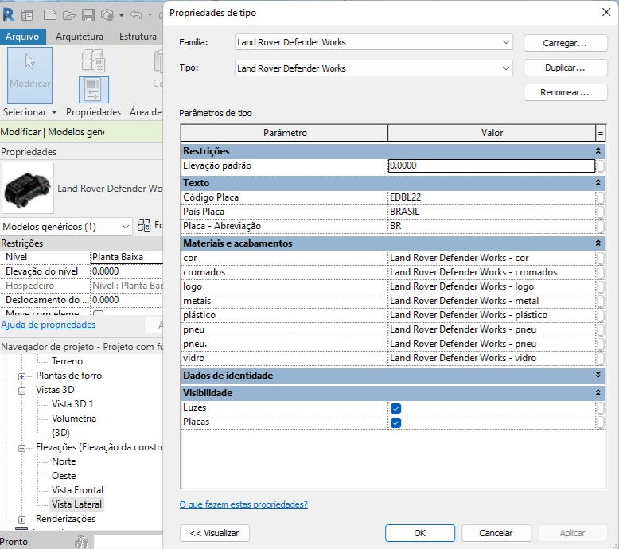
Task: Click the Duplicar... button
Action: 565,68
